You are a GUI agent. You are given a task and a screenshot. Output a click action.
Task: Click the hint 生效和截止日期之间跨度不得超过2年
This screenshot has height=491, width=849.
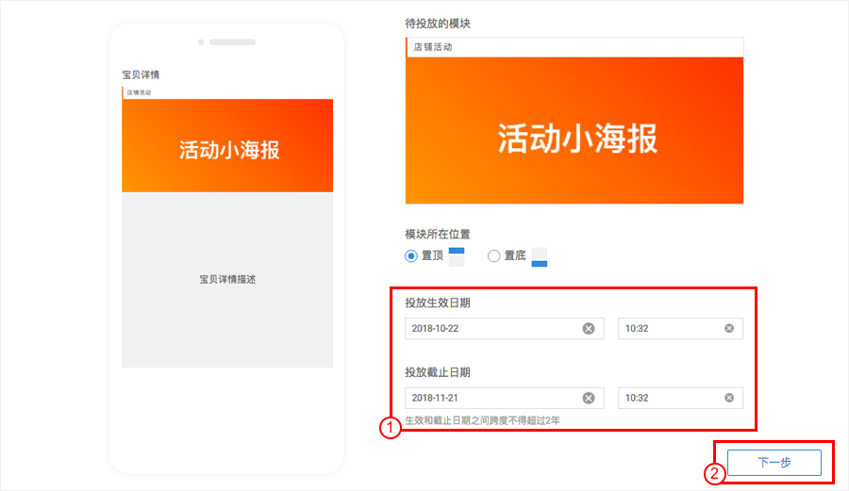(x=482, y=420)
